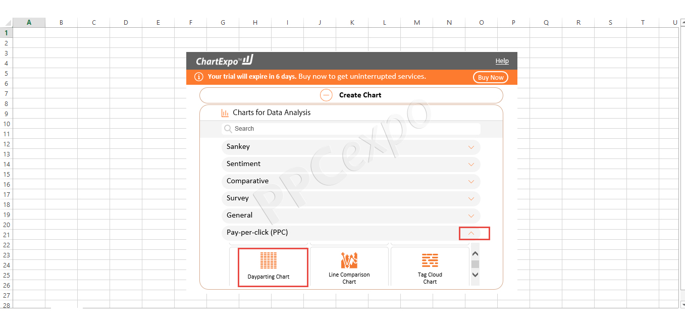Click the ChartExpo logo

tap(225, 61)
